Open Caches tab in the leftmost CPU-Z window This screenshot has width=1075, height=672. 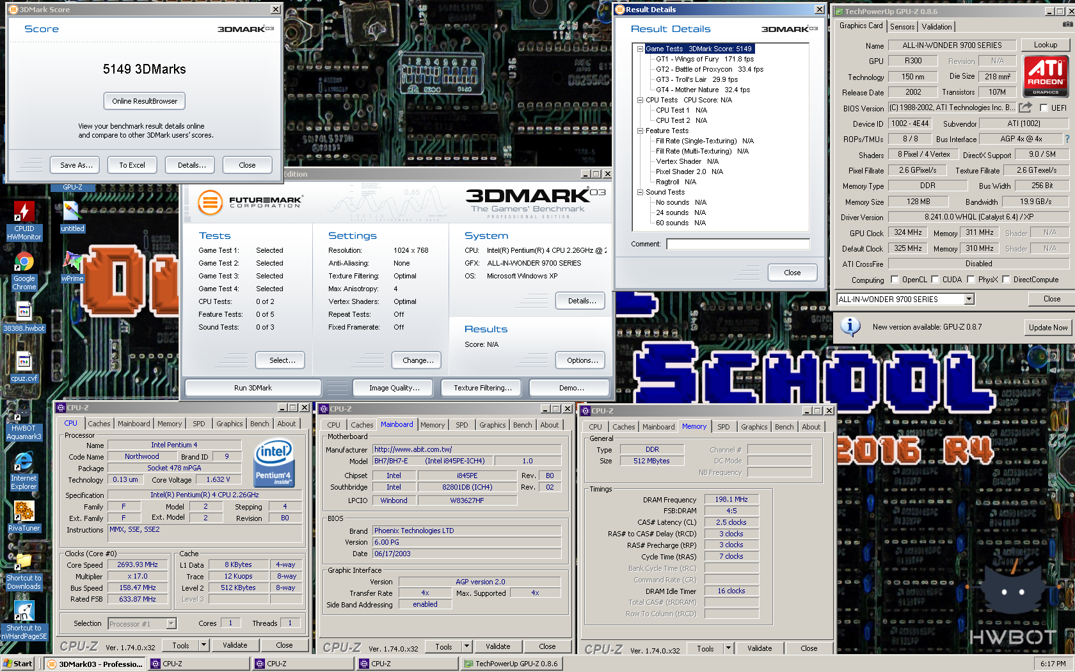click(x=99, y=424)
